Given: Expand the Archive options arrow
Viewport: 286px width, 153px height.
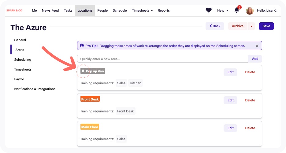Looking at the screenshot, I should tap(251, 26).
